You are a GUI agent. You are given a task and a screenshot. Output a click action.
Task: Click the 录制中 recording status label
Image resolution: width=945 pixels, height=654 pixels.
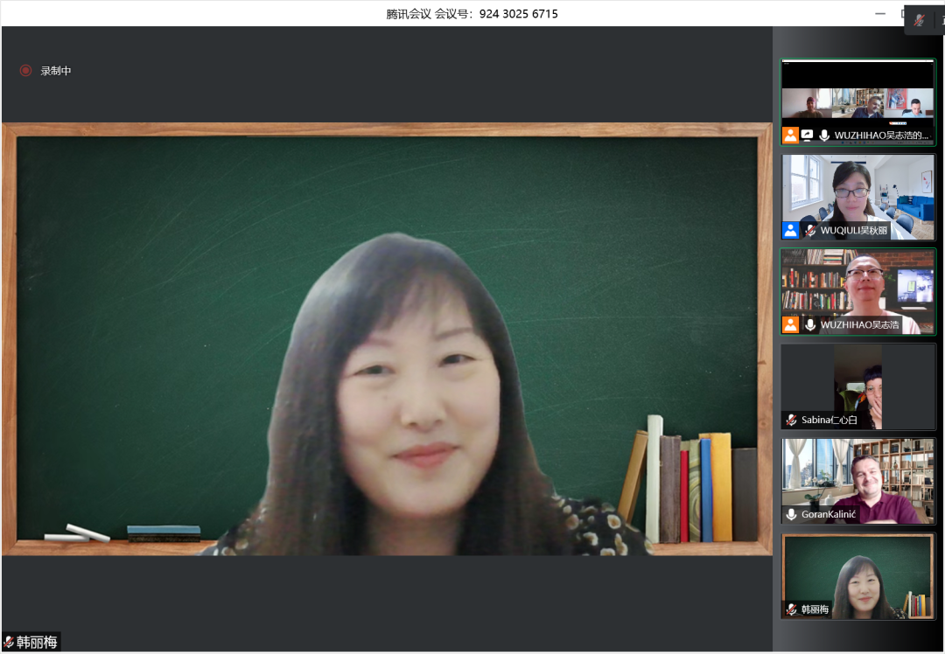[x=56, y=71]
